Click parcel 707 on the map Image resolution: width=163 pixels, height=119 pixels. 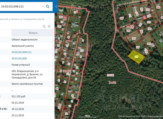138,48
